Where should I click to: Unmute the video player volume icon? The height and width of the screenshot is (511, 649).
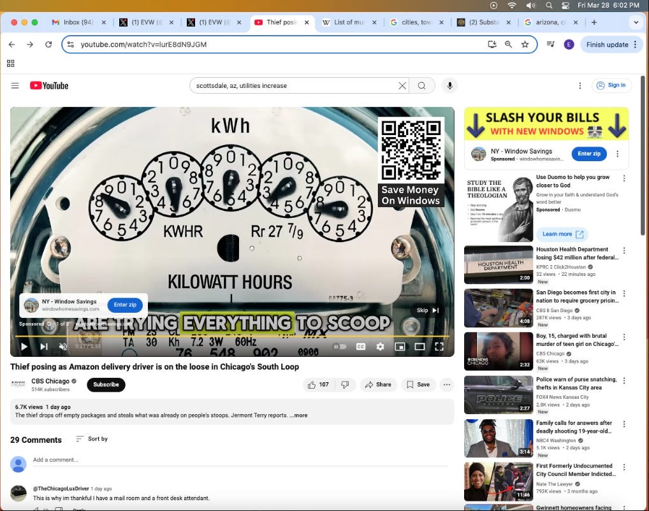point(63,347)
